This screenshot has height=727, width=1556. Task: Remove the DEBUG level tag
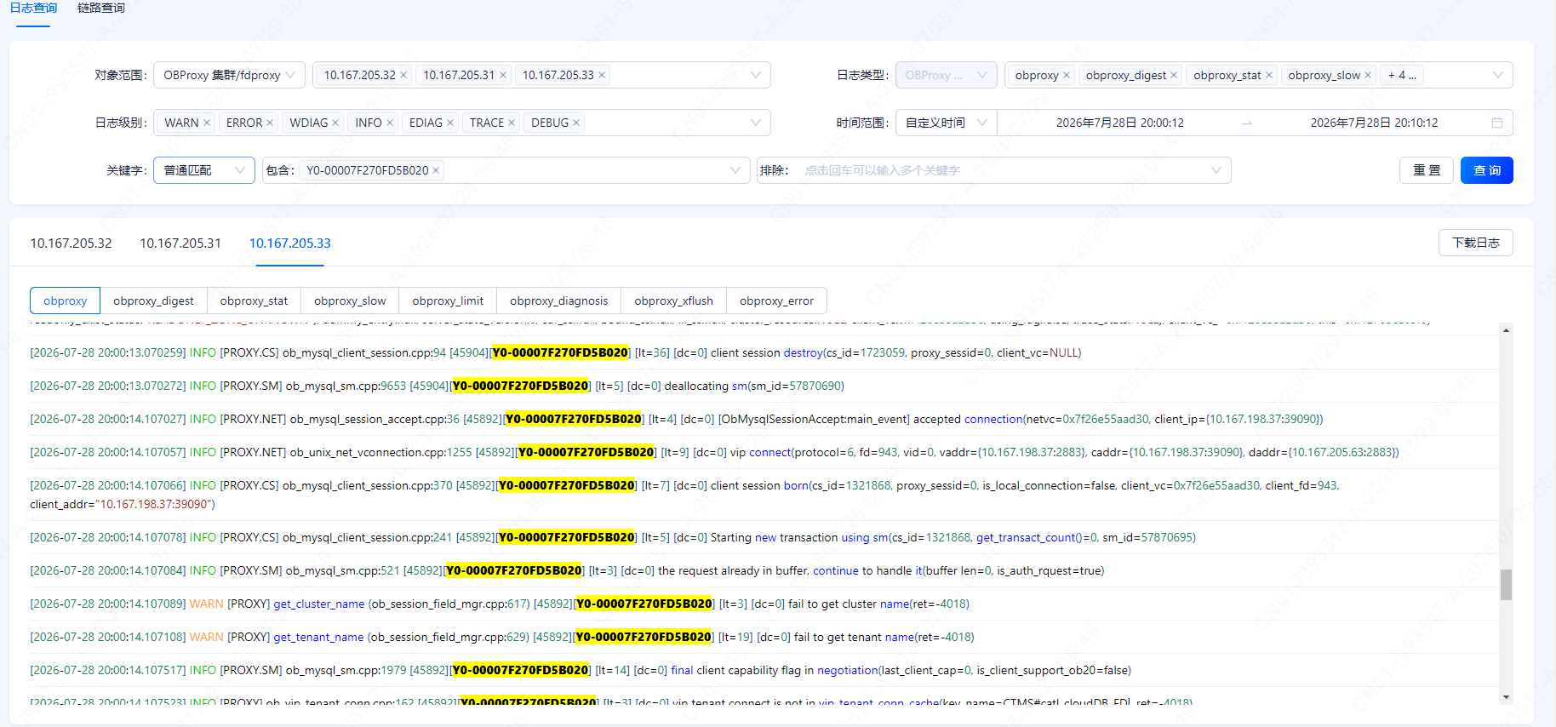point(576,123)
